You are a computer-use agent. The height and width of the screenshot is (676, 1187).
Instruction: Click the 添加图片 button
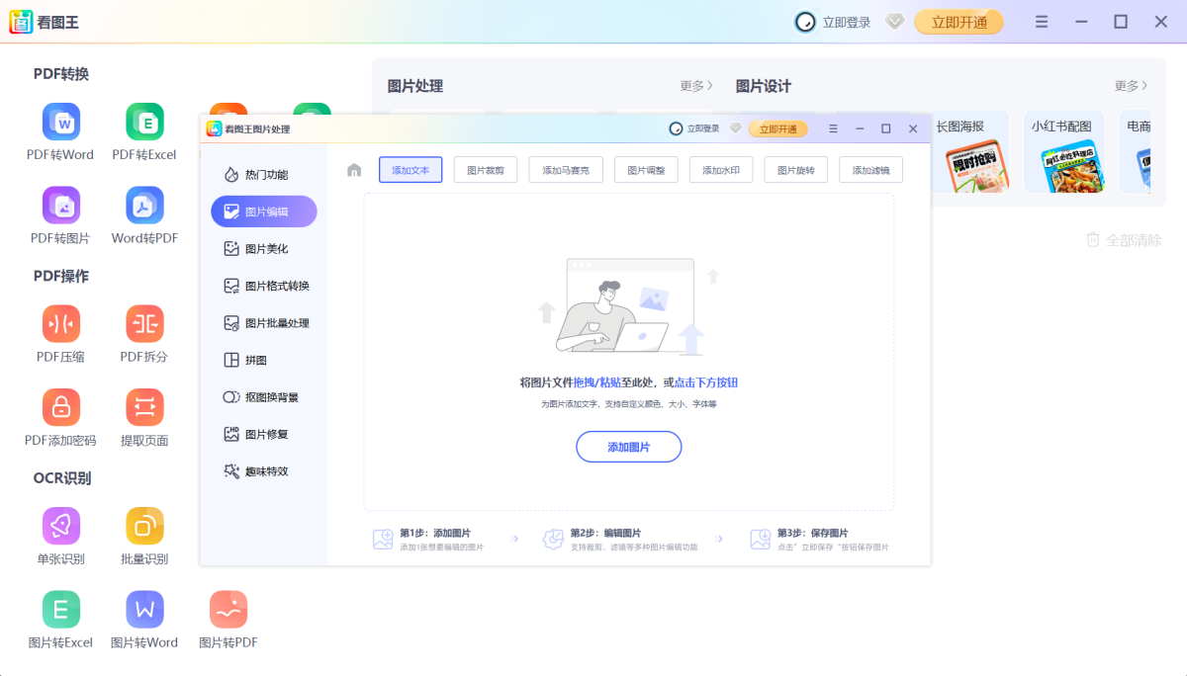pos(628,447)
